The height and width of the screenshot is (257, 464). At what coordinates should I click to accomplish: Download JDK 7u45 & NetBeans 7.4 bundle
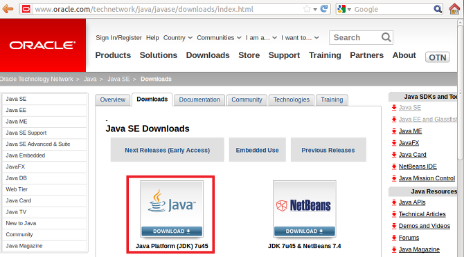tap(305, 231)
